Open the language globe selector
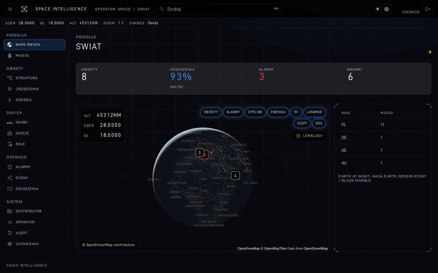Viewport: 438px width, 273px height. click(387, 9)
